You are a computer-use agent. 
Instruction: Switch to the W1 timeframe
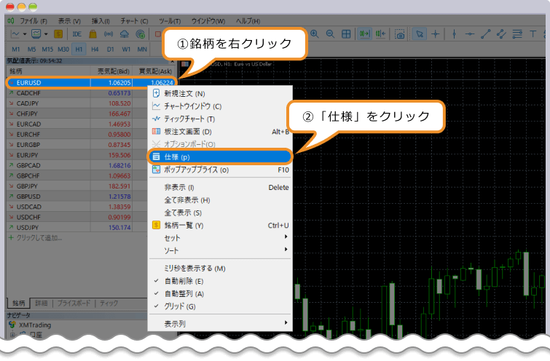click(126, 49)
